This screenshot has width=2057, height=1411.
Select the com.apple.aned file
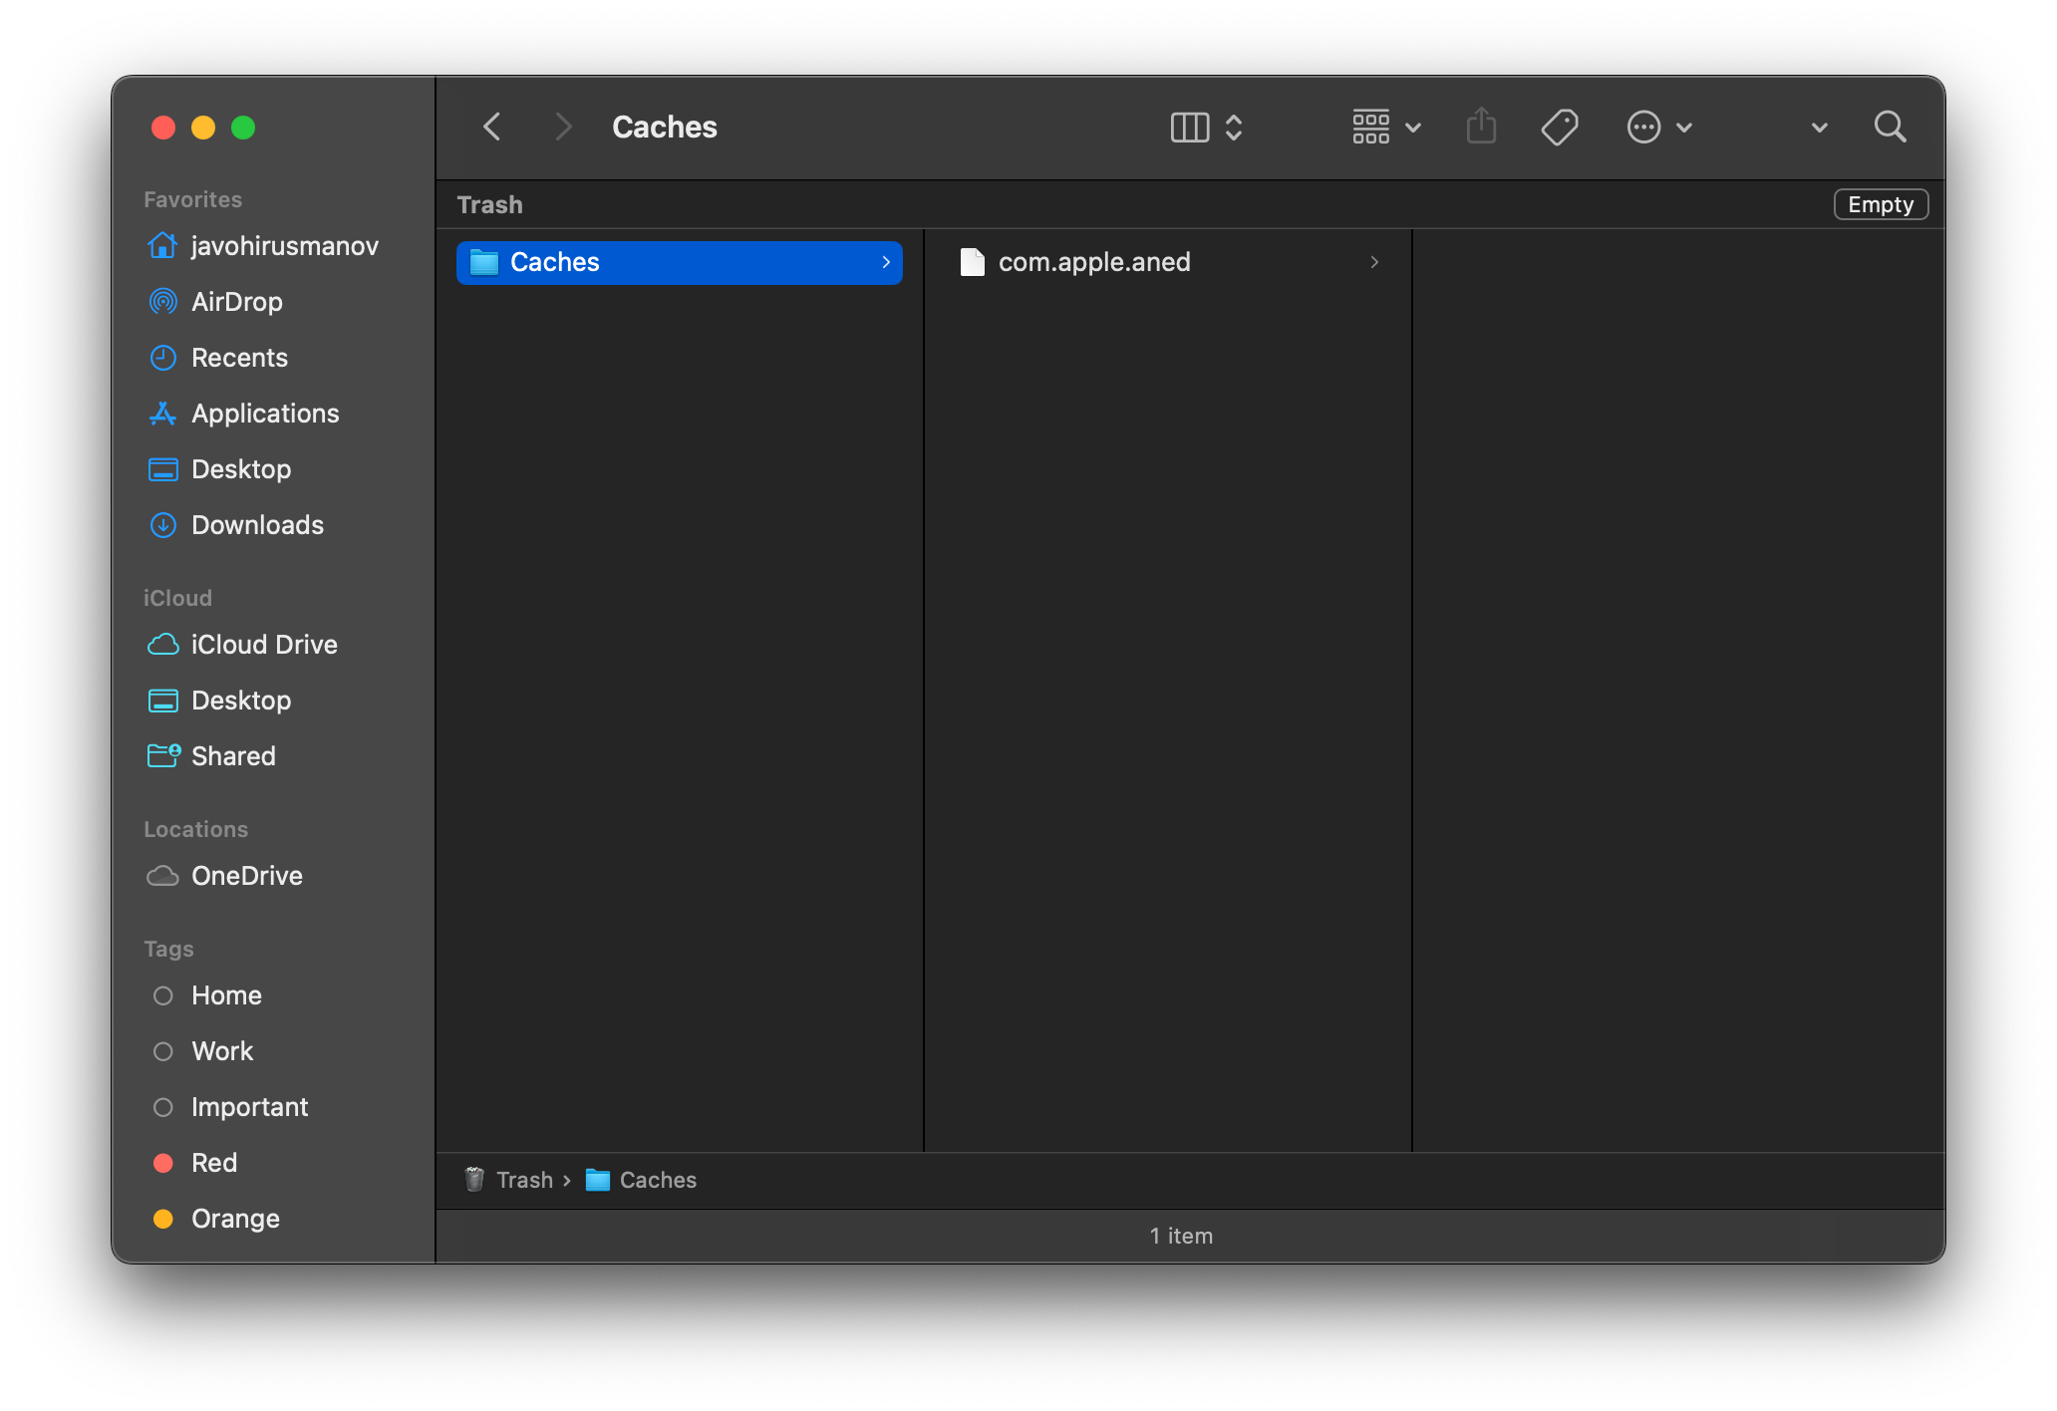pyautogui.click(x=1093, y=262)
